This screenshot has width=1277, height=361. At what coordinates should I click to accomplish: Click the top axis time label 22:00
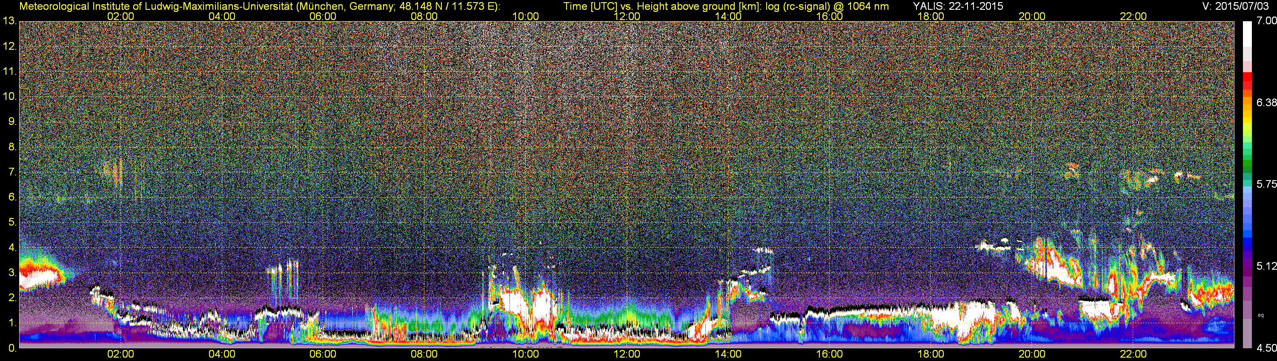pos(1133,16)
